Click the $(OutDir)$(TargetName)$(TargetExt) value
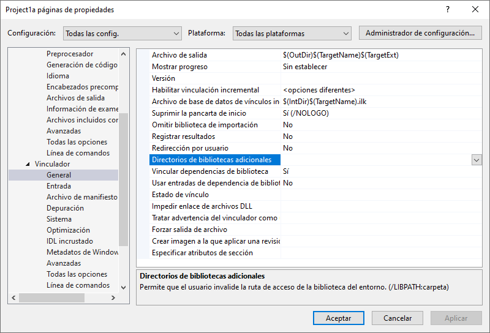The width and height of the screenshot is (490, 333). pos(341,55)
